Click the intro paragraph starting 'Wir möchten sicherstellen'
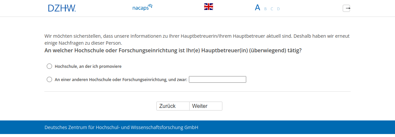The image size is (395, 137). [197, 39]
